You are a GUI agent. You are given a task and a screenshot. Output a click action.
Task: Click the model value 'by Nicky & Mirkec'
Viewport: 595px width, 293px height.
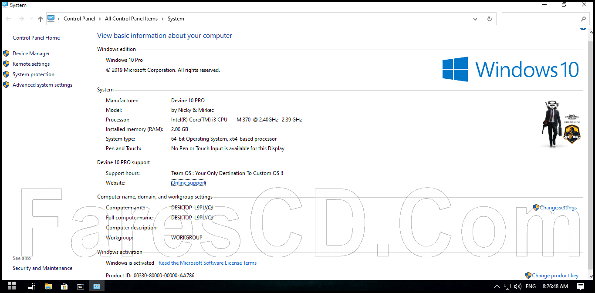(x=193, y=110)
